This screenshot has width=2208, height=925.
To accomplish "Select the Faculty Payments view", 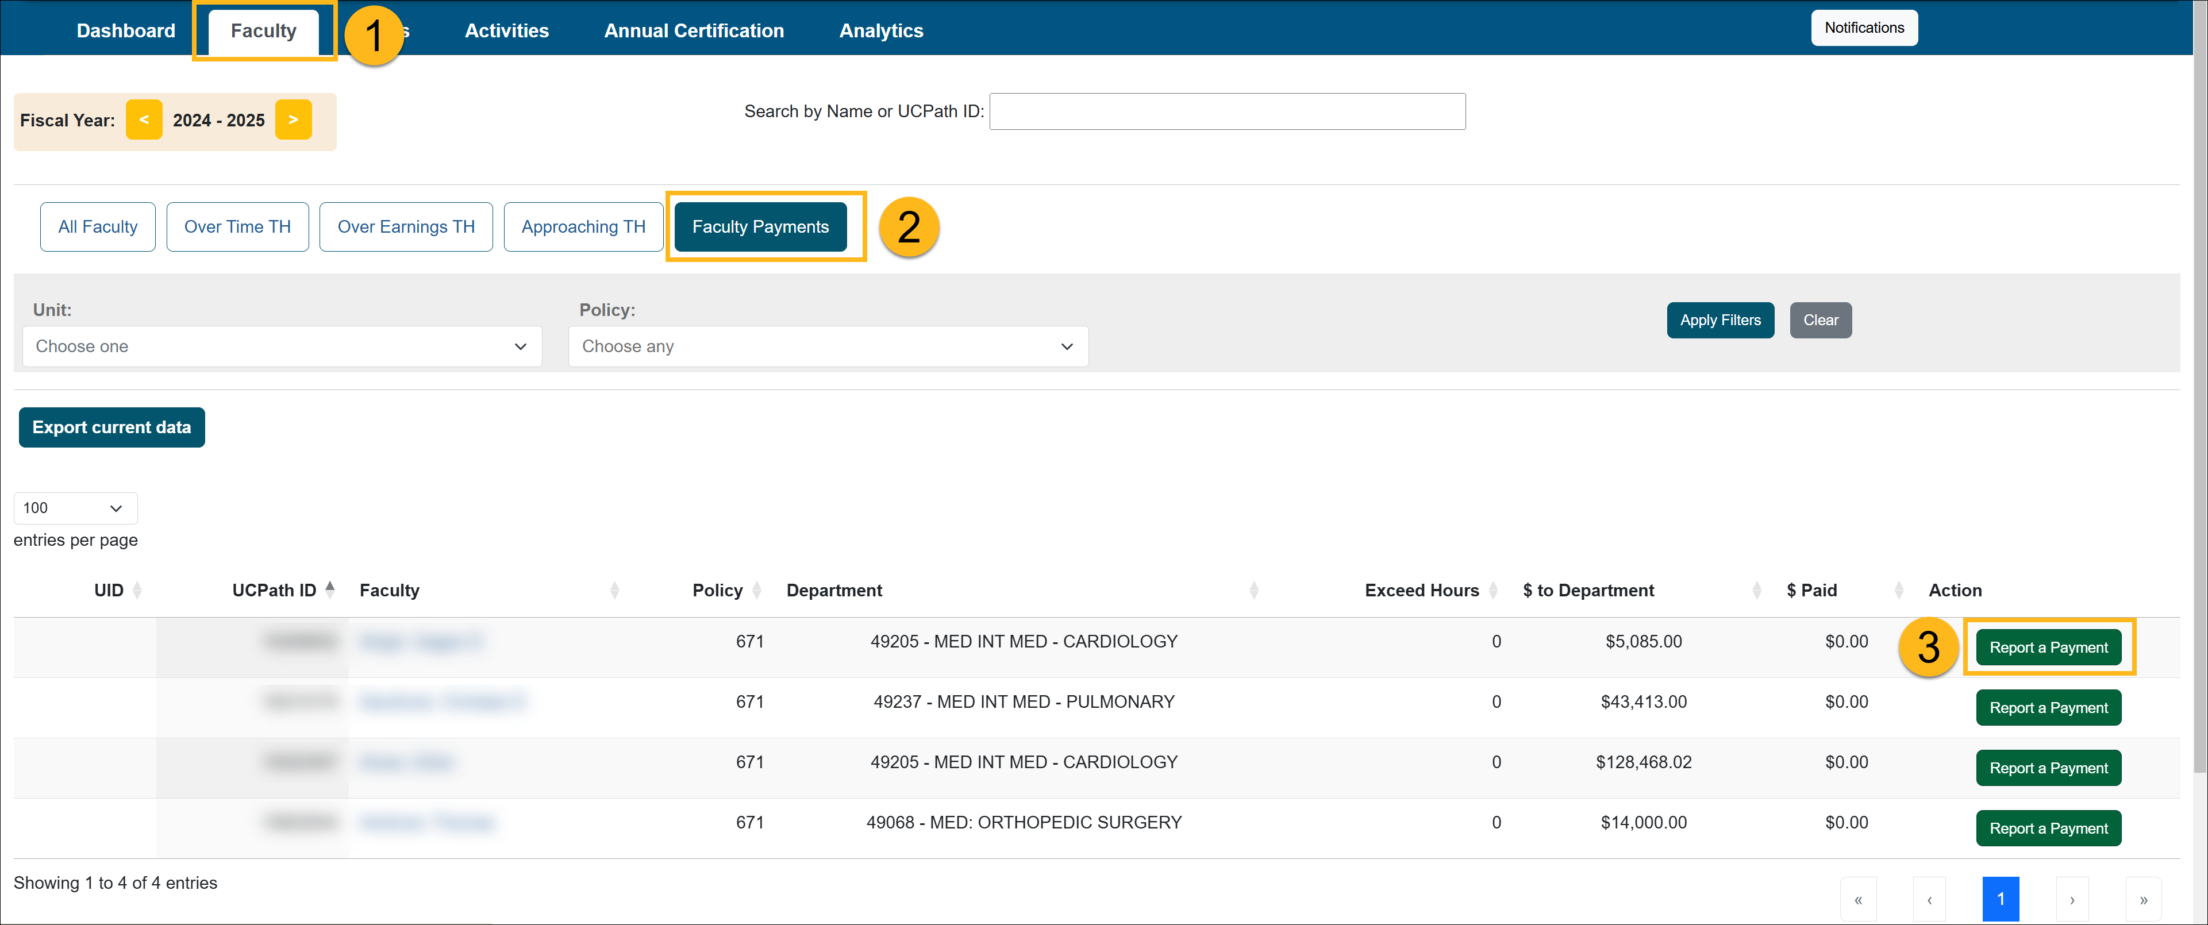I will pos(760,227).
